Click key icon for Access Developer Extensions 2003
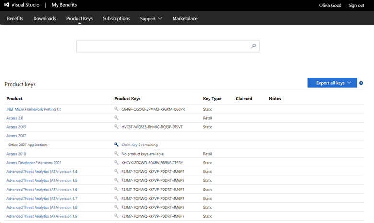The width and height of the screenshot is (374, 223). [116, 162]
